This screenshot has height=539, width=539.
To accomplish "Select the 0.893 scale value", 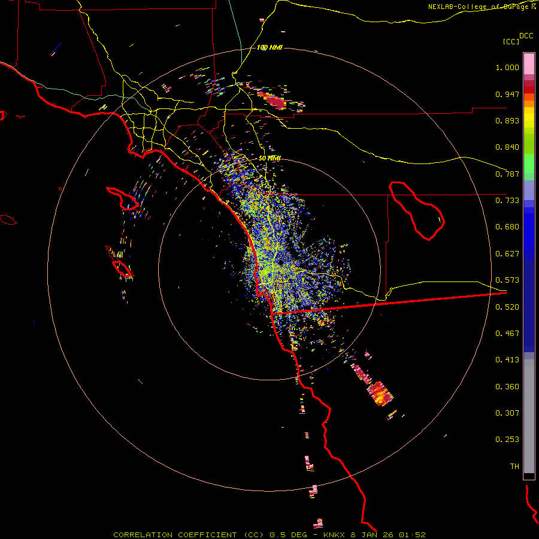I will click(x=507, y=120).
